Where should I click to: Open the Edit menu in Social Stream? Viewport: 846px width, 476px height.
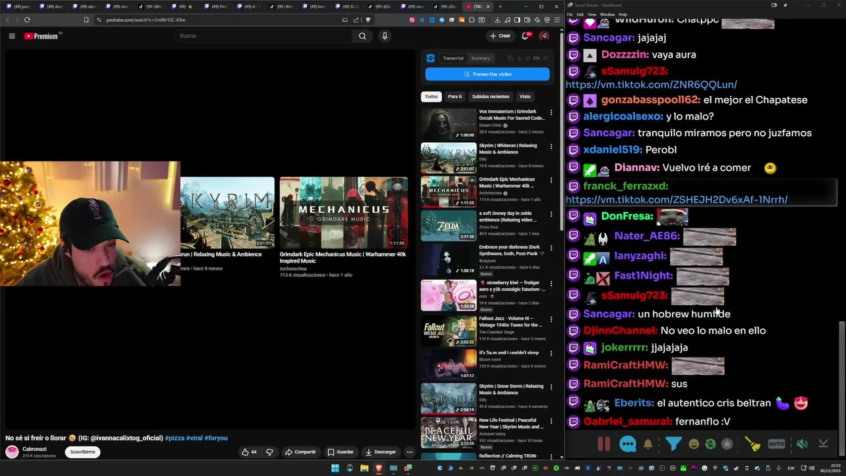tap(580, 14)
